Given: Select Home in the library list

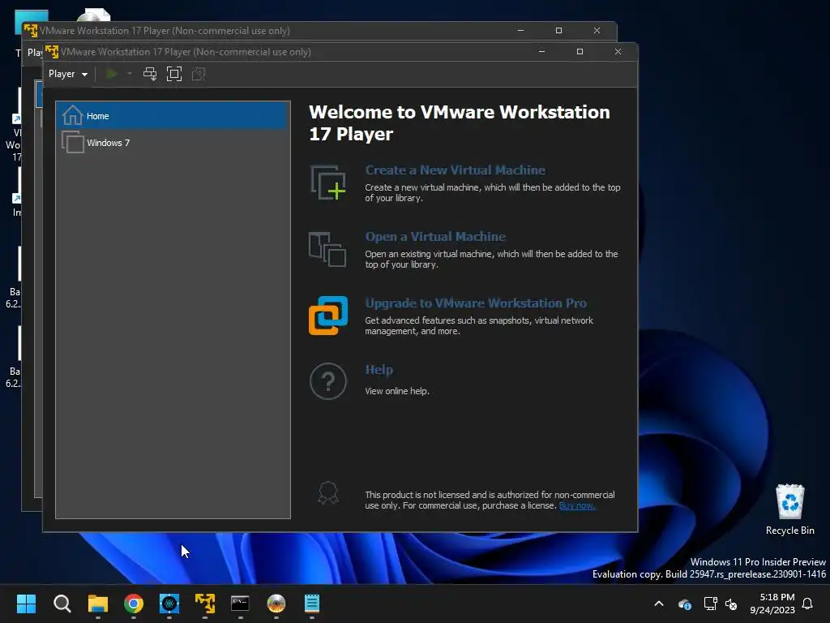Looking at the screenshot, I should click(173, 115).
